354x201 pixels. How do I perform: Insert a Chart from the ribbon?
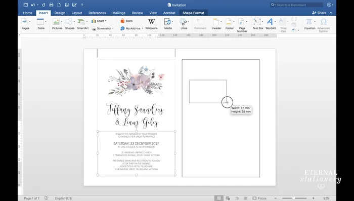click(99, 21)
